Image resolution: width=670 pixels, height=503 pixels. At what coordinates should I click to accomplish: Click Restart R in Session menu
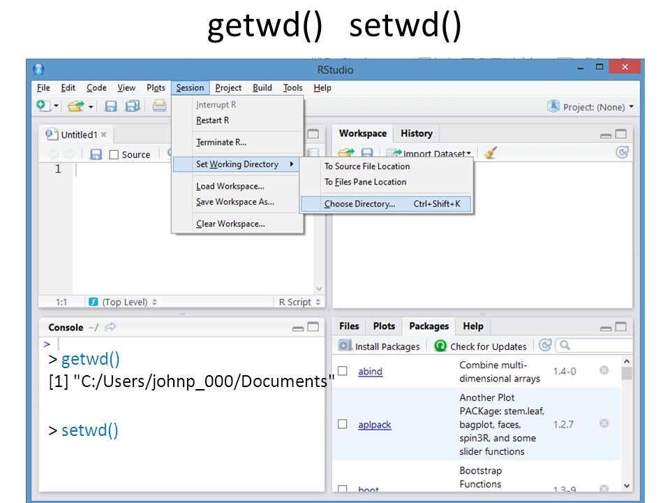[237, 120]
